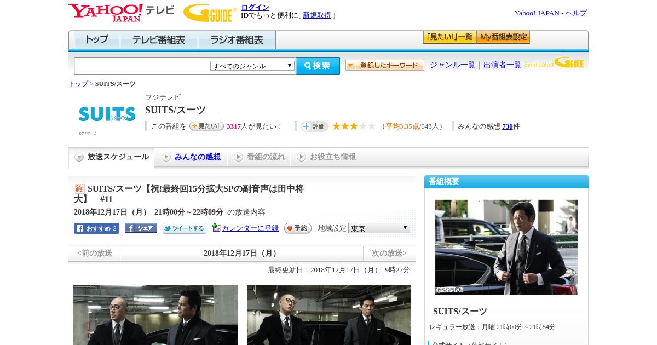
Task: Click the Facebook シェア button
Action: coord(141,228)
